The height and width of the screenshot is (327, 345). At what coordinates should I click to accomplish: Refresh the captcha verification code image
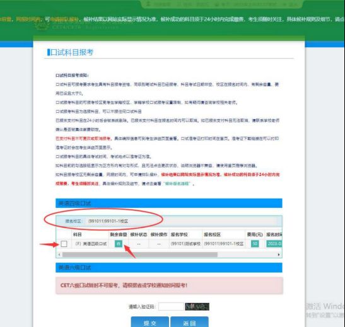coord(197,307)
